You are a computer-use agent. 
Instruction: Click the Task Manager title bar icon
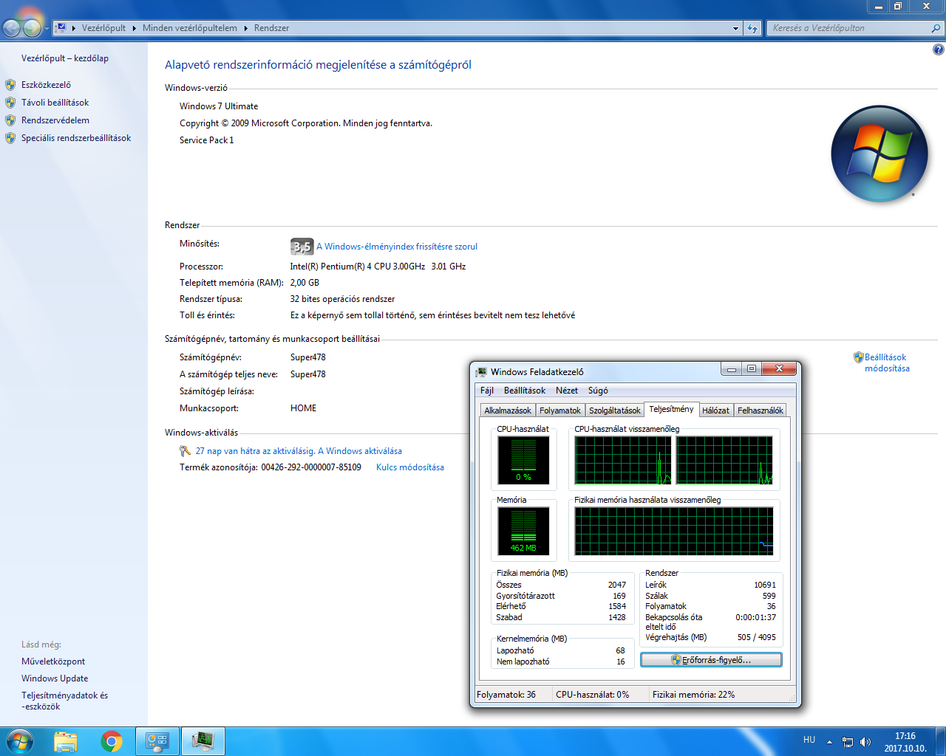coord(482,372)
